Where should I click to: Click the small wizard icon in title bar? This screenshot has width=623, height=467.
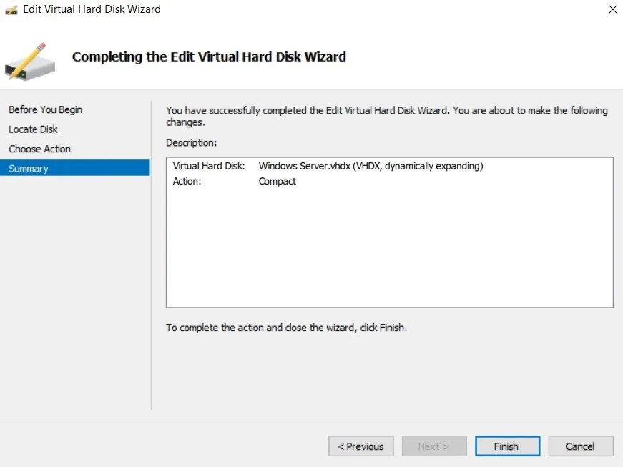point(11,10)
